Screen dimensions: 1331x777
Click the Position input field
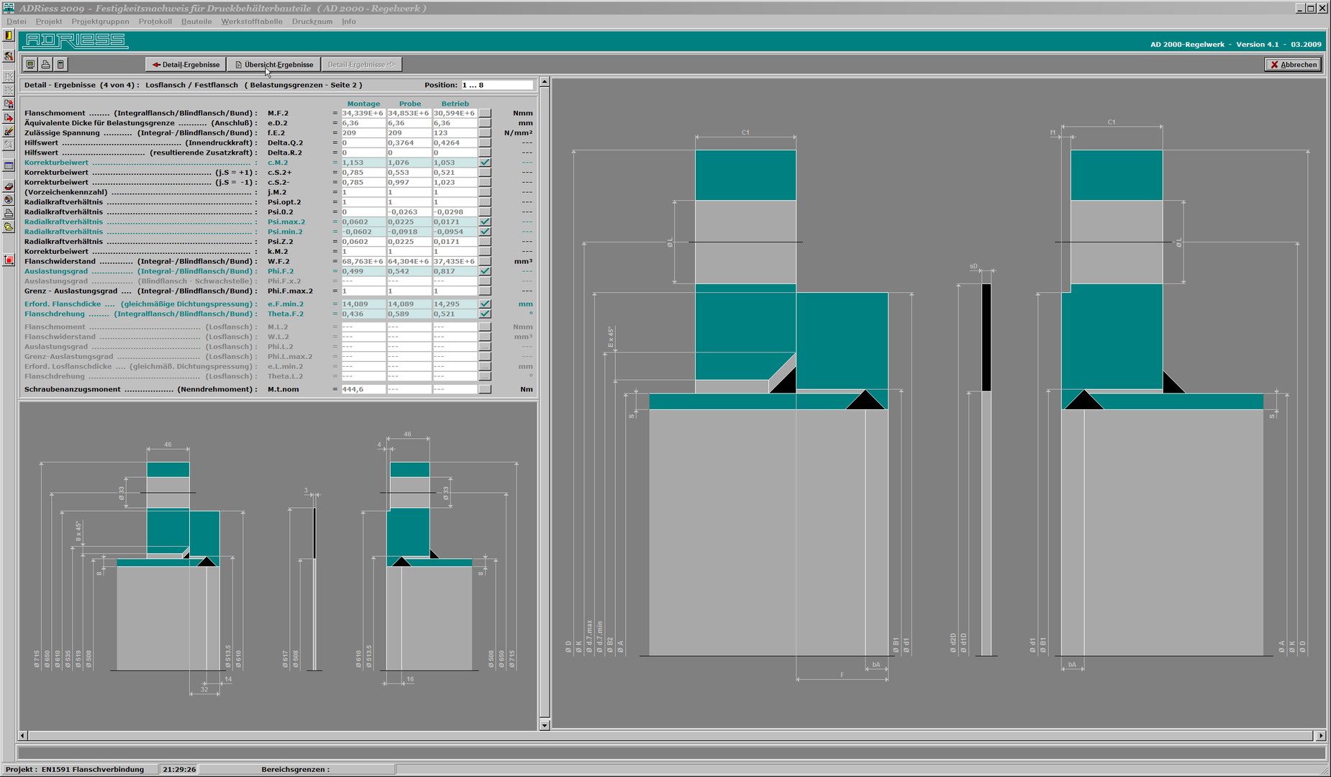496,85
